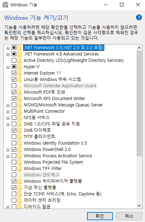Select Windows 샌드박스 list item
Image resolution: width=145 pixels, height=222 pixels.
click(x=41, y=175)
